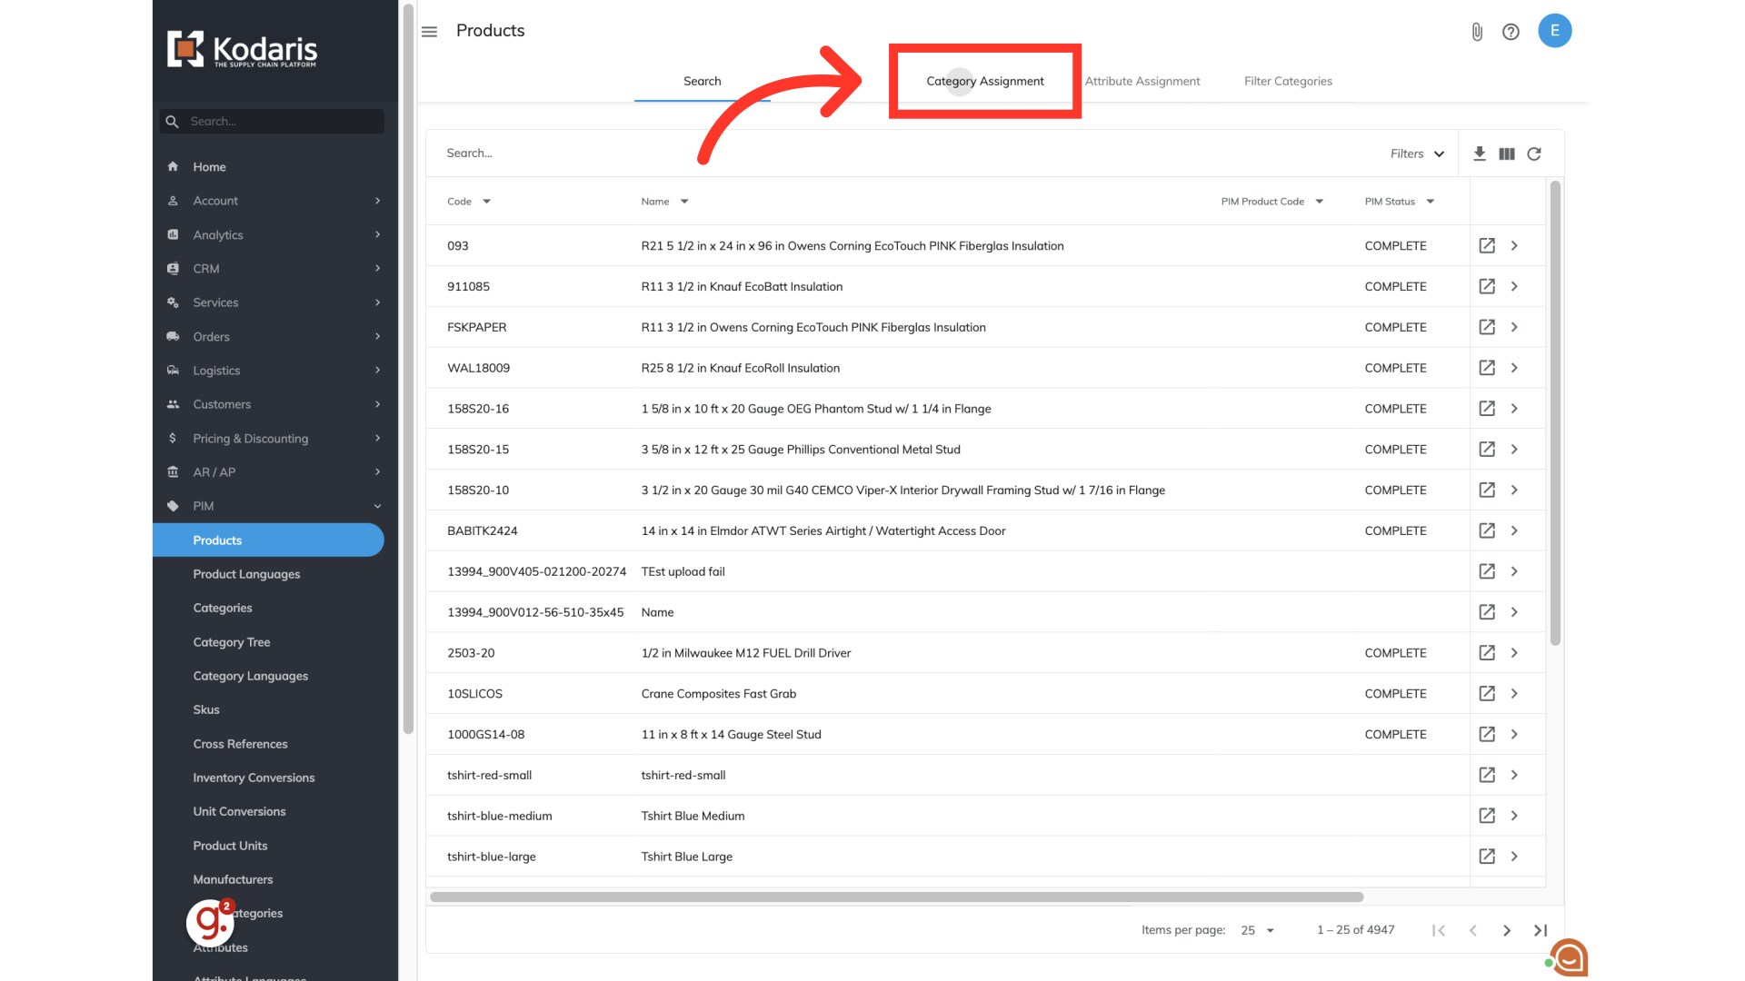Screen dimensions: 1745x981
Task: Open the chat support bubble icon
Action: tap(1570, 957)
